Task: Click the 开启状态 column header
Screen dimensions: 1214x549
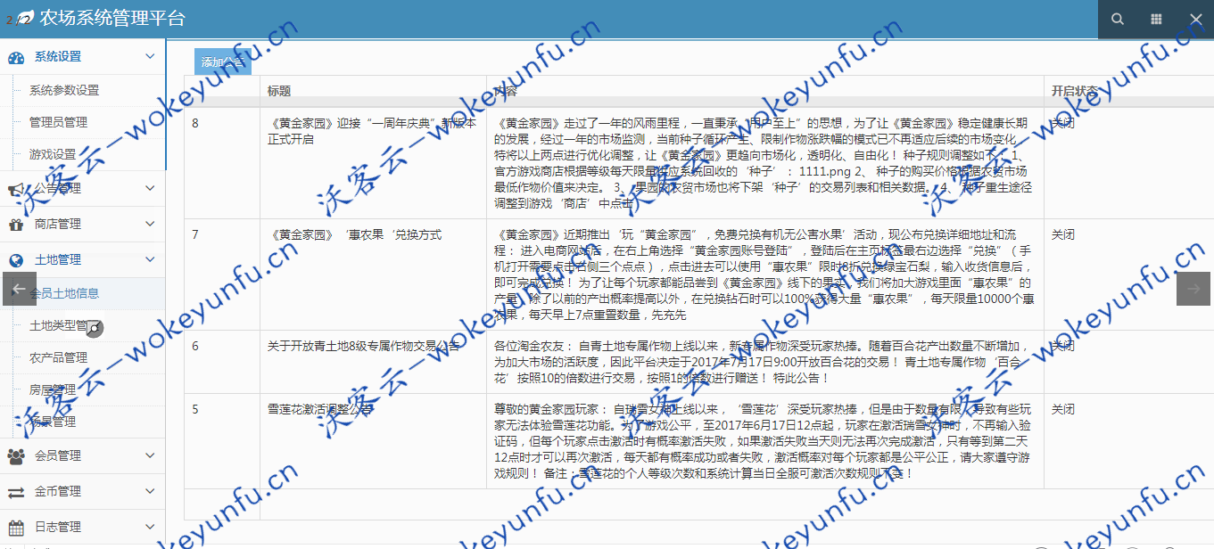Action: point(1075,91)
